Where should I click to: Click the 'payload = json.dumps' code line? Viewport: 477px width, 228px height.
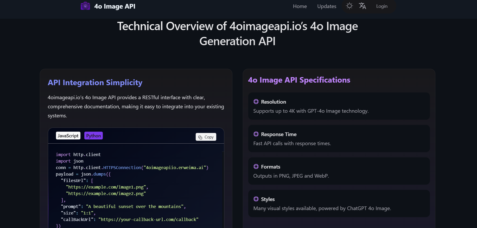click(83, 174)
